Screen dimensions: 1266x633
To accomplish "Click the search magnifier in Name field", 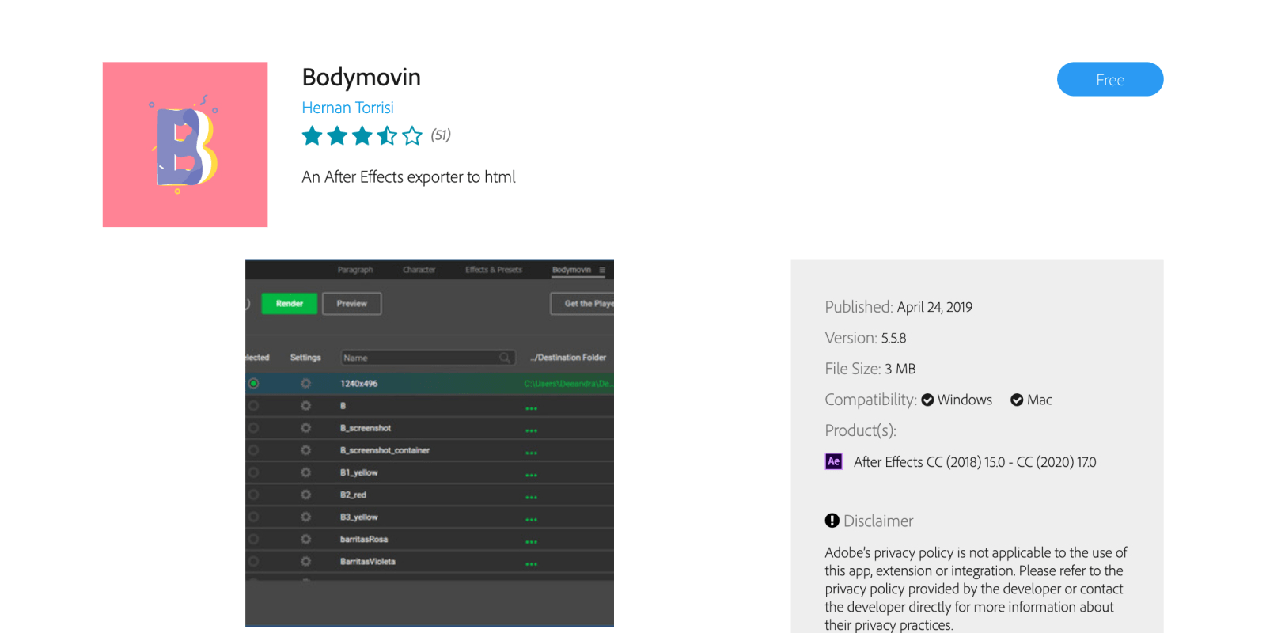I will pos(505,358).
